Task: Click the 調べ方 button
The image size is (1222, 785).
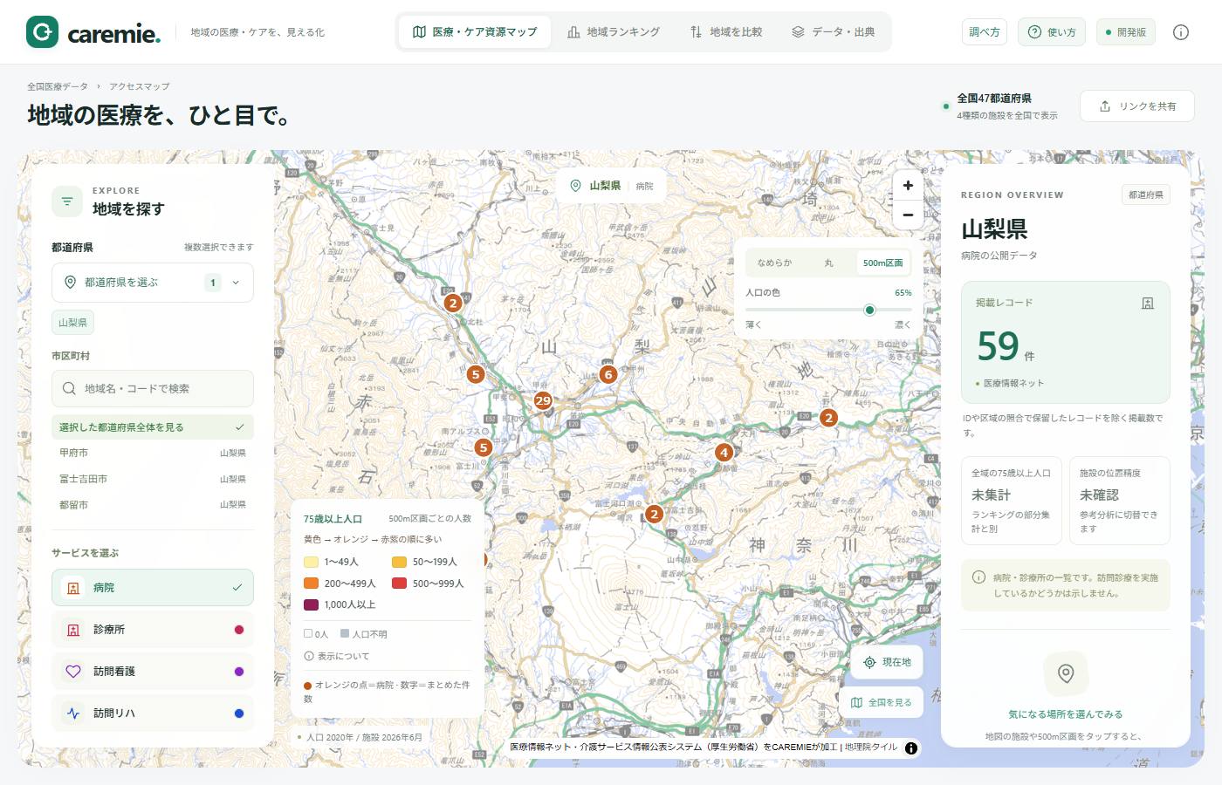Action: tap(985, 32)
